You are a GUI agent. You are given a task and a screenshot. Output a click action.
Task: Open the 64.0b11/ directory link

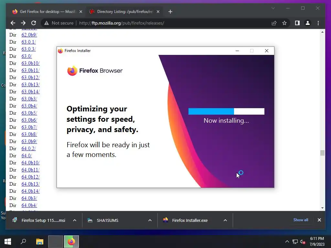tap(30, 170)
